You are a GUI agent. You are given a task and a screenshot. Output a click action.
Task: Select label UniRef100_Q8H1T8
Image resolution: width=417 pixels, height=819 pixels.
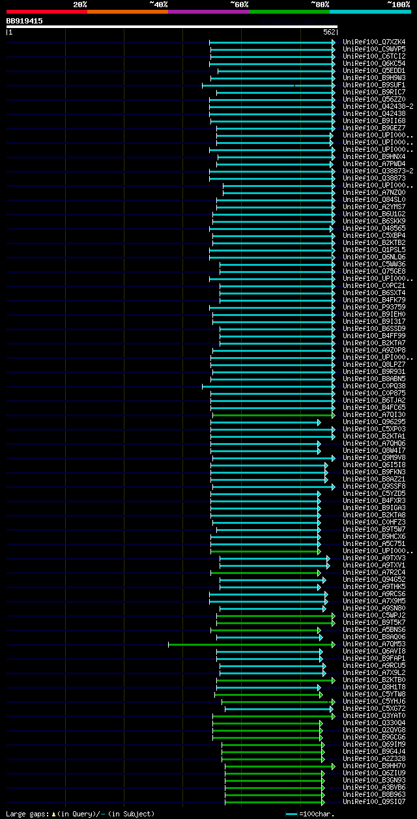point(374,687)
